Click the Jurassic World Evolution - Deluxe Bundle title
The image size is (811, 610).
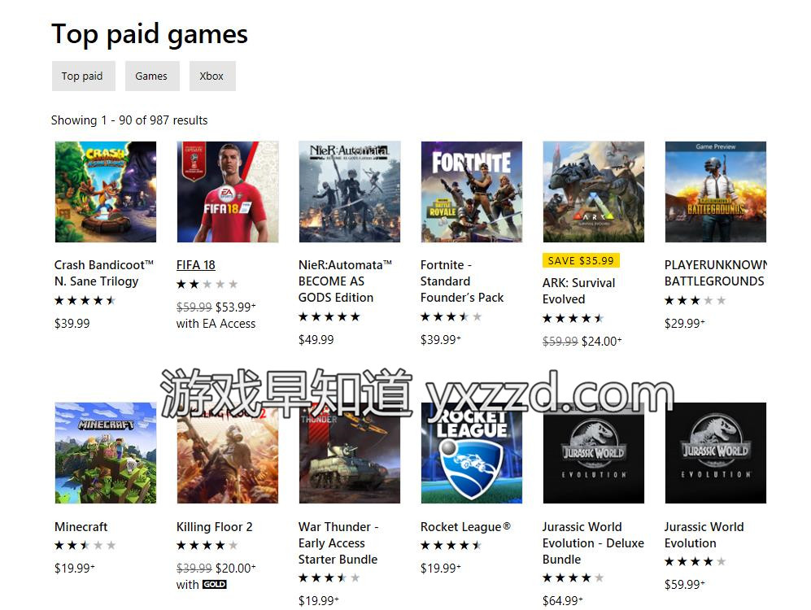(593, 542)
